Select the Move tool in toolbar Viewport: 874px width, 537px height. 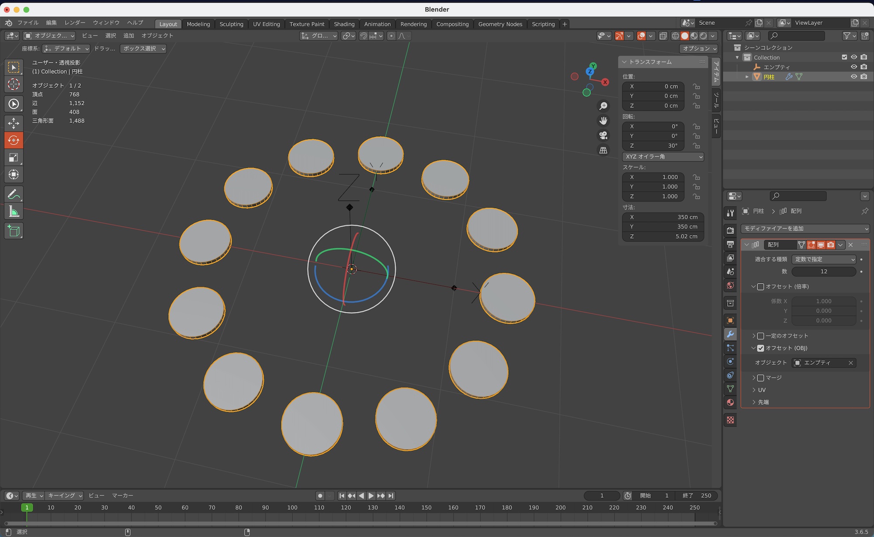tap(14, 123)
